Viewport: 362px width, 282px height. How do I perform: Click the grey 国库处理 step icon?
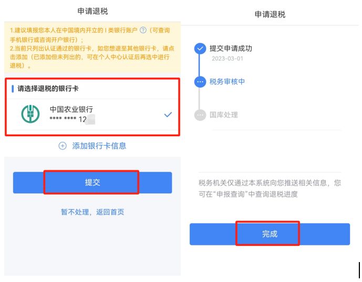pos(200,115)
